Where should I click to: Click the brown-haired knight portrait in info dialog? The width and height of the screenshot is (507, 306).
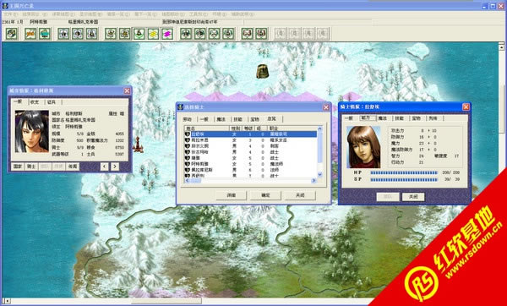coord(363,147)
